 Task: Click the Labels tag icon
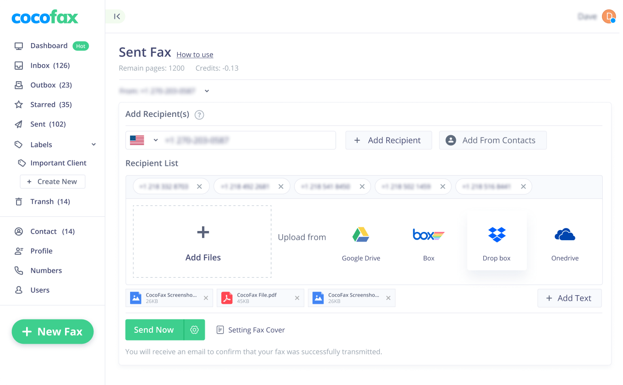[19, 144]
